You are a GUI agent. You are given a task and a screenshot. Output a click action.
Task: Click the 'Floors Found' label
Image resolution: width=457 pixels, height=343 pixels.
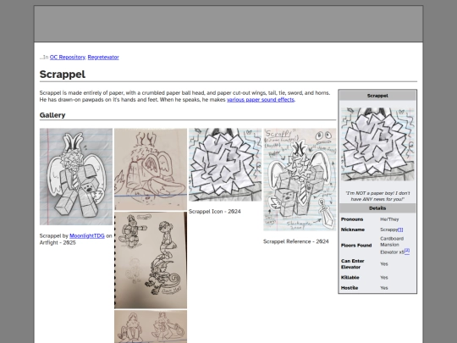(x=356, y=246)
